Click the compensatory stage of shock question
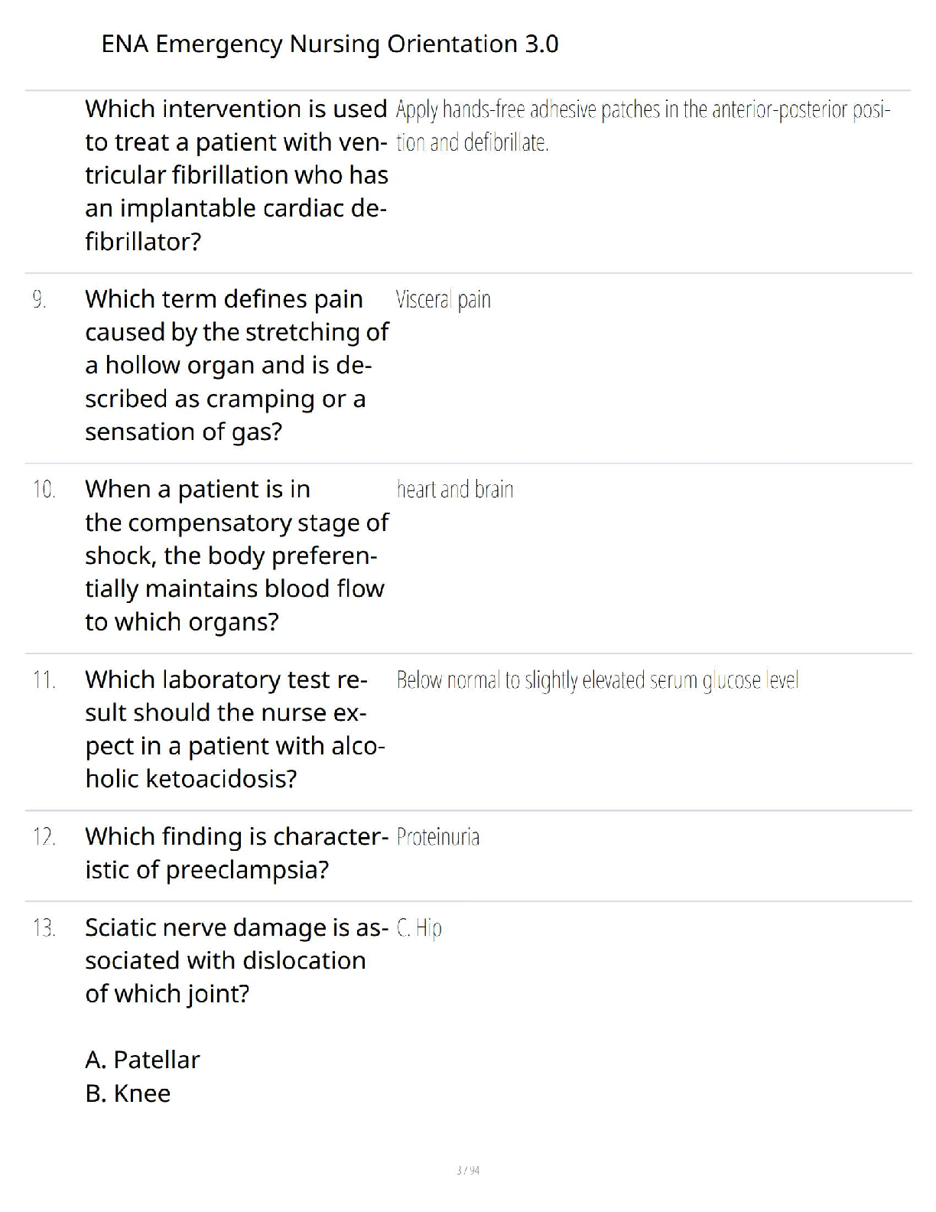 [x=236, y=555]
